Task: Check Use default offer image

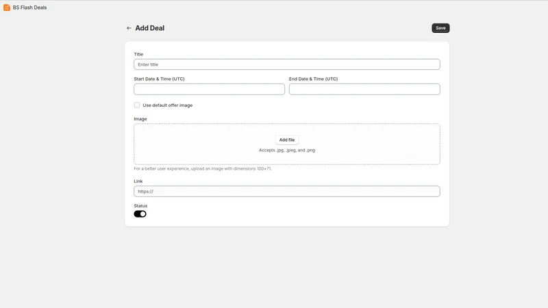Action: click(x=137, y=105)
